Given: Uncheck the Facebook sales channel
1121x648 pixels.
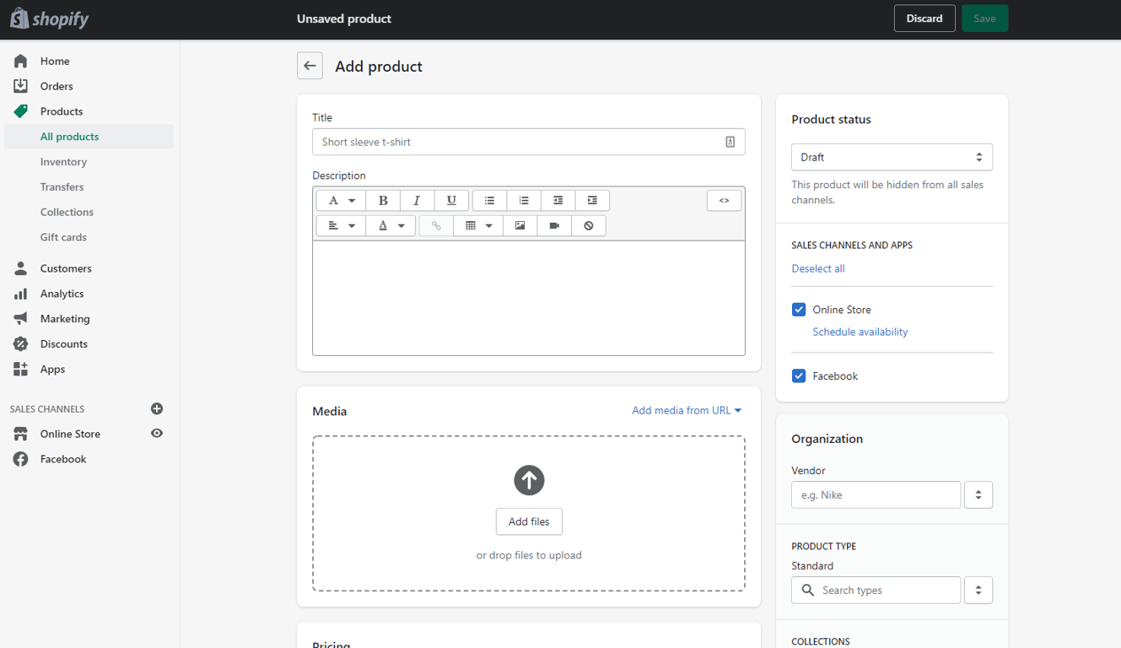Looking at the screenshot, I should click(x=798, y=375).
